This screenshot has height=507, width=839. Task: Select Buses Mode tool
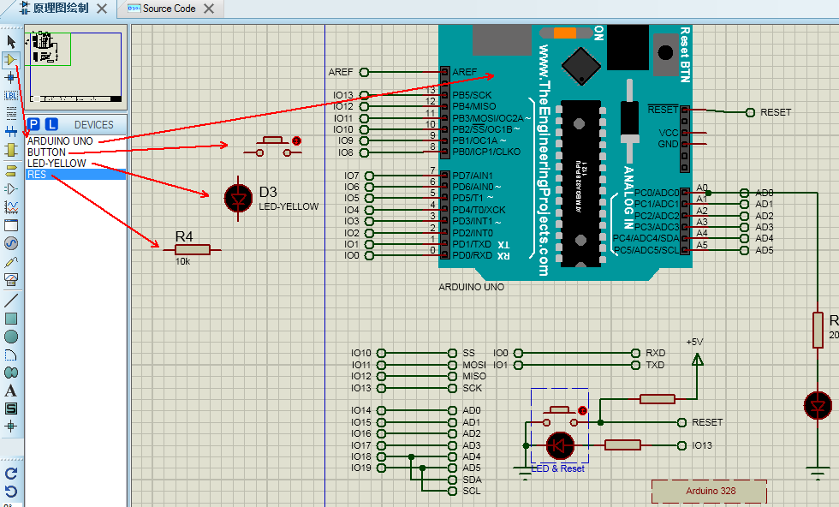(x=10, y=131)
